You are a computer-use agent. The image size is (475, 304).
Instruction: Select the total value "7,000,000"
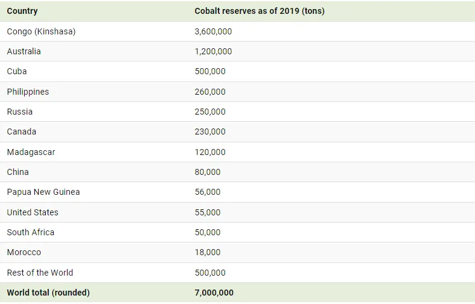(214, 293)
